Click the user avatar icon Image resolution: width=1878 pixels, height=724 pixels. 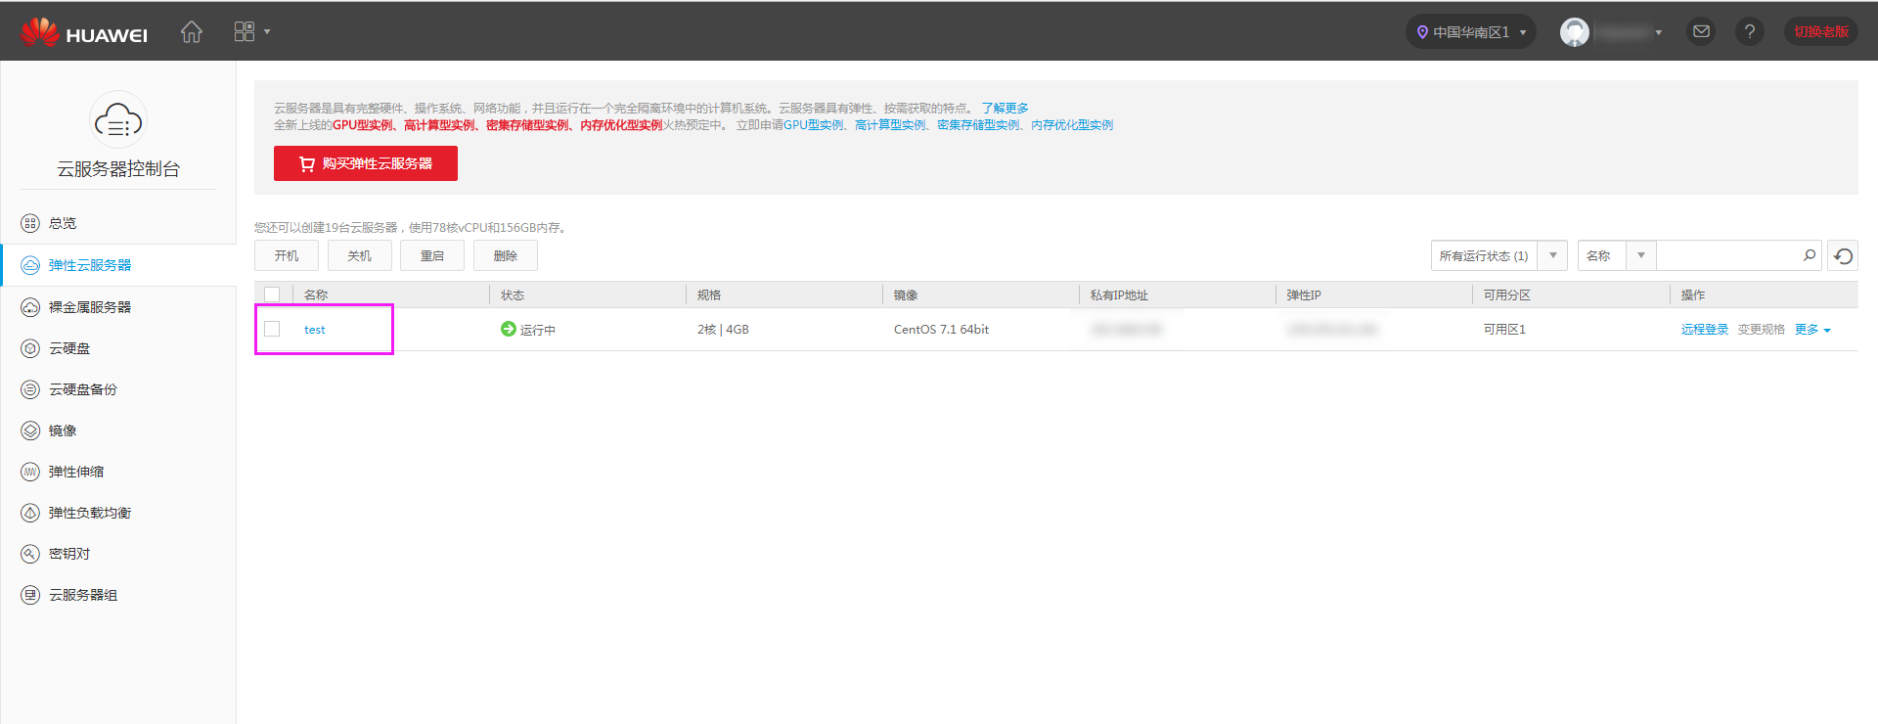point(1574,32)
